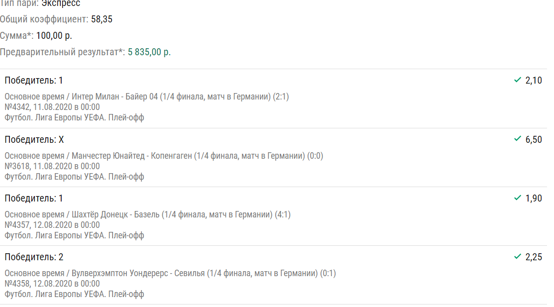Open Шахтёр Донецк - Базель match line
The width and height of the screenshot is (554, 307).
click(x=148, y=214)
